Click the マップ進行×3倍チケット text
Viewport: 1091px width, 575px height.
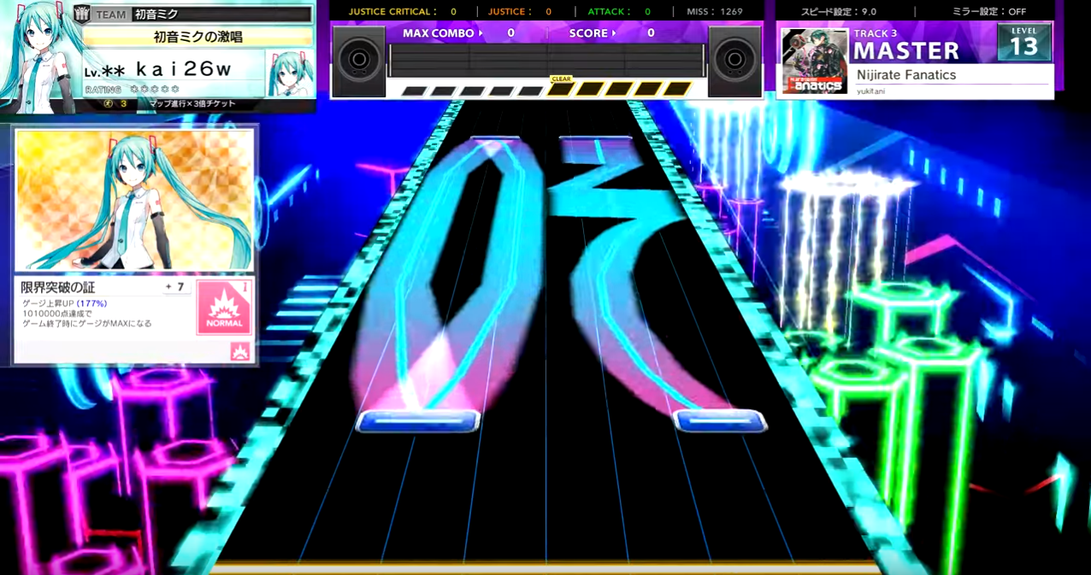point(192,104)
